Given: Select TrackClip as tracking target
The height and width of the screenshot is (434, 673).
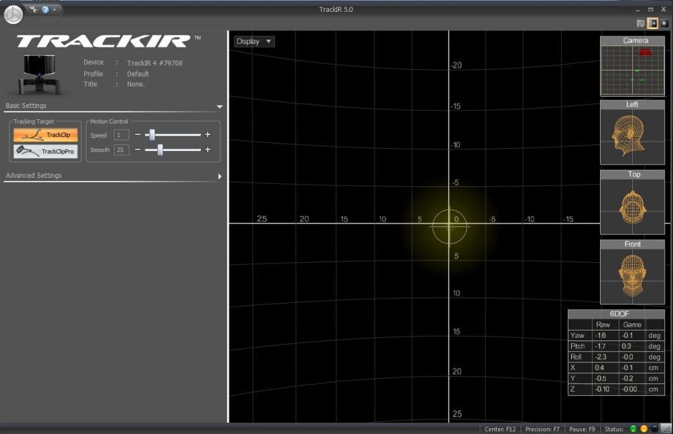Looking at the screenshot, I should click(x=45, y=135).
